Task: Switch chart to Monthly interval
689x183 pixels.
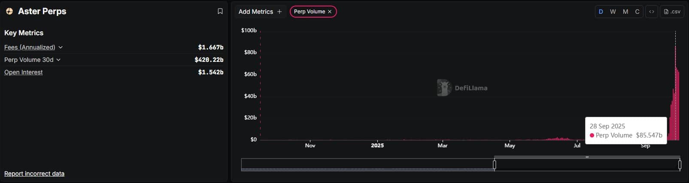Action: 625,12
